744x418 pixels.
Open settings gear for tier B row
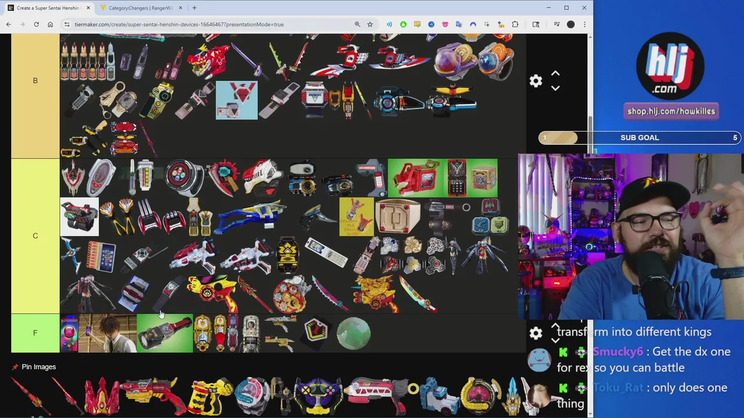[x=535, y=81]
